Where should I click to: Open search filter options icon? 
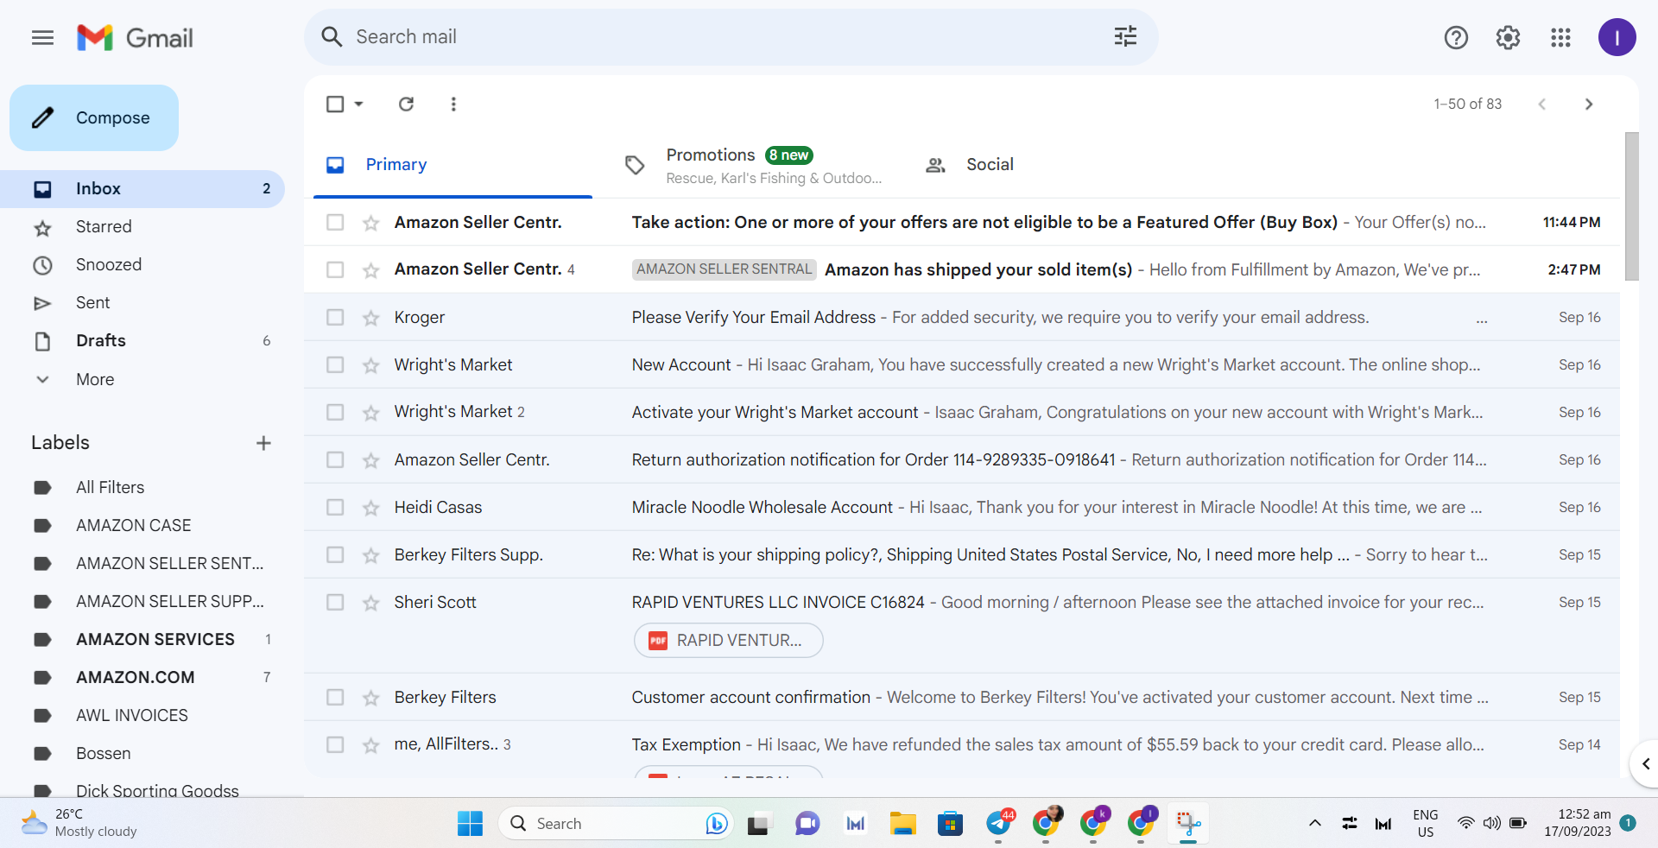click(1125, 36)
